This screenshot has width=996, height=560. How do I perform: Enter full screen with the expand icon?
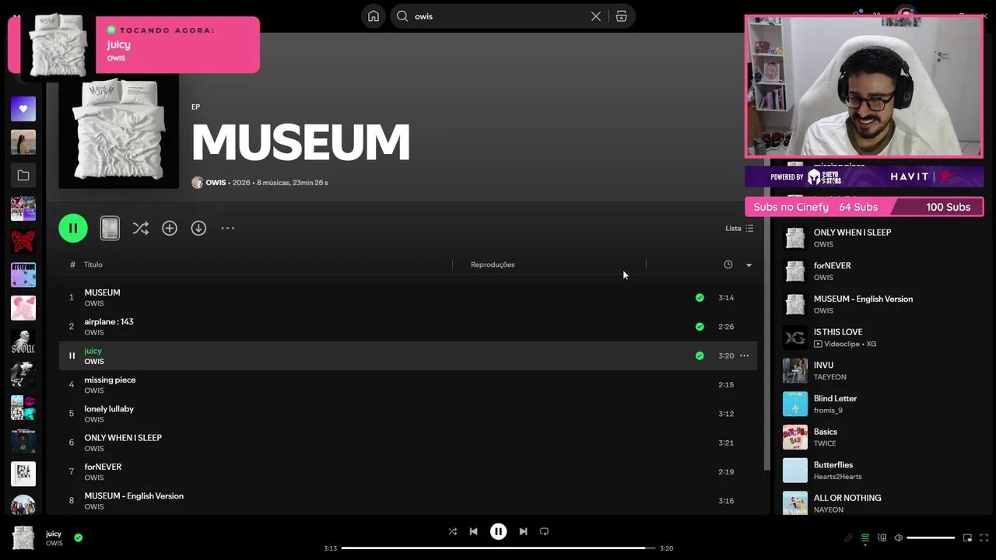[x=984, y=537]
